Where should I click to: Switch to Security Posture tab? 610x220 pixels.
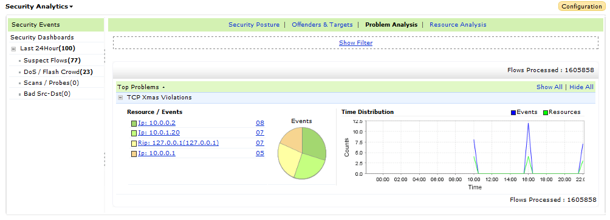coord(253,24)
